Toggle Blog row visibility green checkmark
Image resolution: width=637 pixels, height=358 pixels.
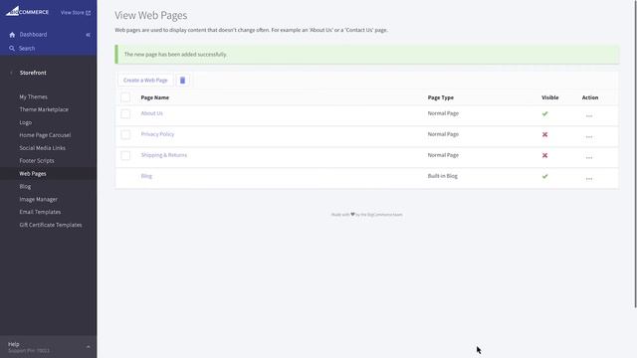(x=544, y=176)
